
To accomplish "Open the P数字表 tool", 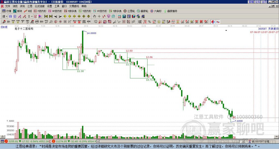I will [71, 11].
